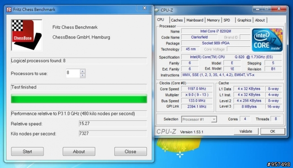Click the green benchmark progress bar
This screenshot has width=293, height=168.
[x=79, y=99]
